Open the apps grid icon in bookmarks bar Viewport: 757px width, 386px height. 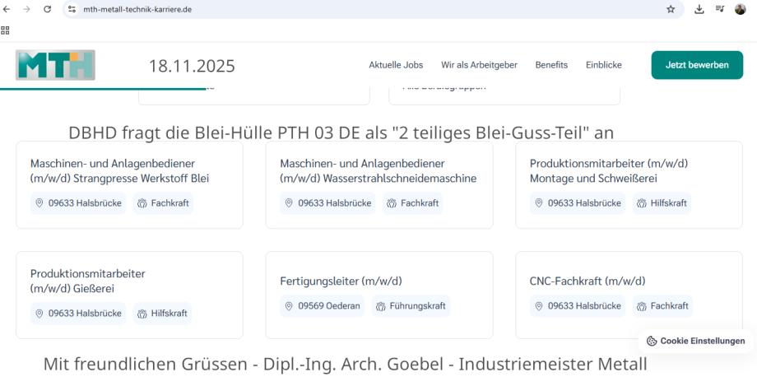coord(6,30)
